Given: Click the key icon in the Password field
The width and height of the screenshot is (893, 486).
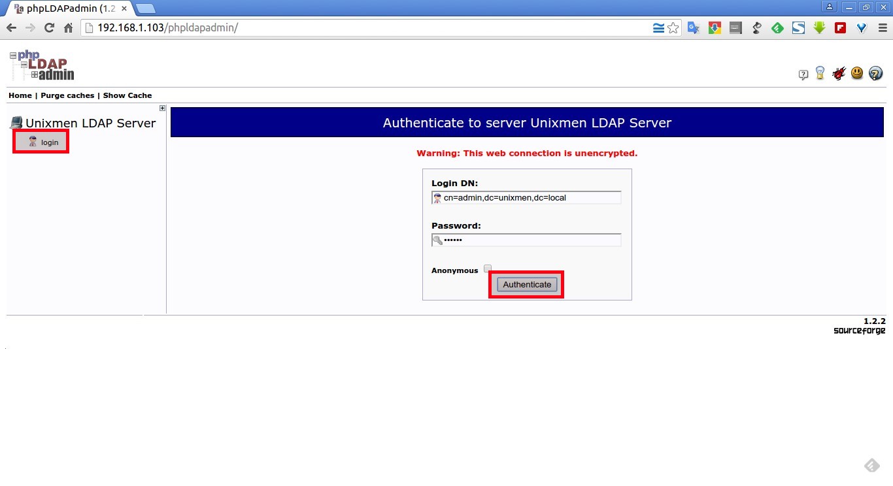Looking at the screenshot, I should pos(437,240).
